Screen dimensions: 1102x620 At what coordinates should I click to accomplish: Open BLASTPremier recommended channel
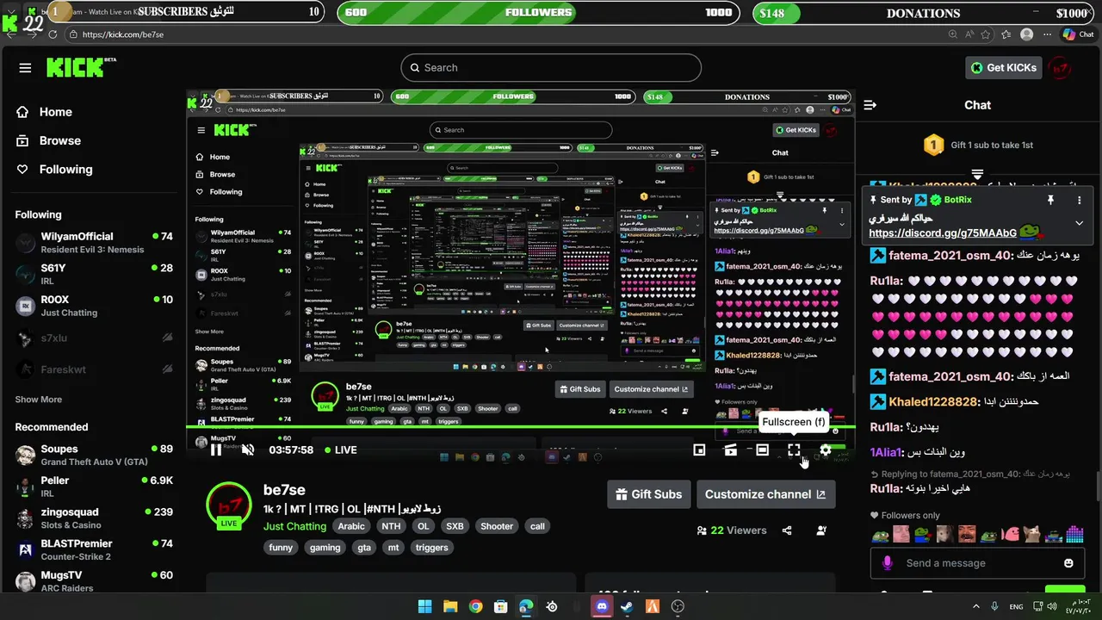click(94, 549)
